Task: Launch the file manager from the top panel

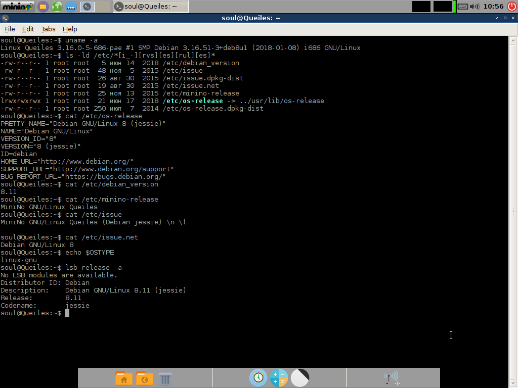Action: (43, 7)
